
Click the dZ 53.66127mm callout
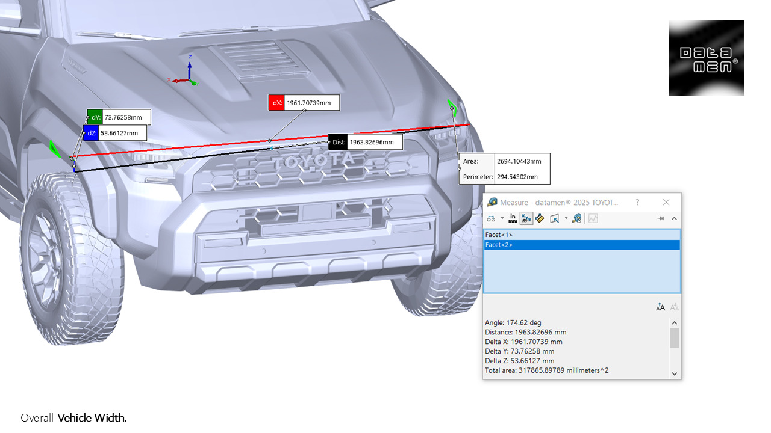[114, 133]
